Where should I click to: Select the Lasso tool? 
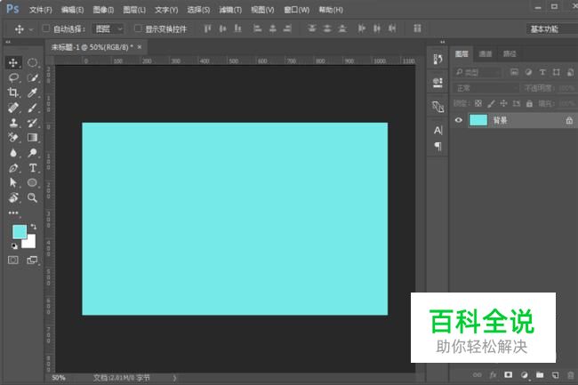tap(13, 78)
